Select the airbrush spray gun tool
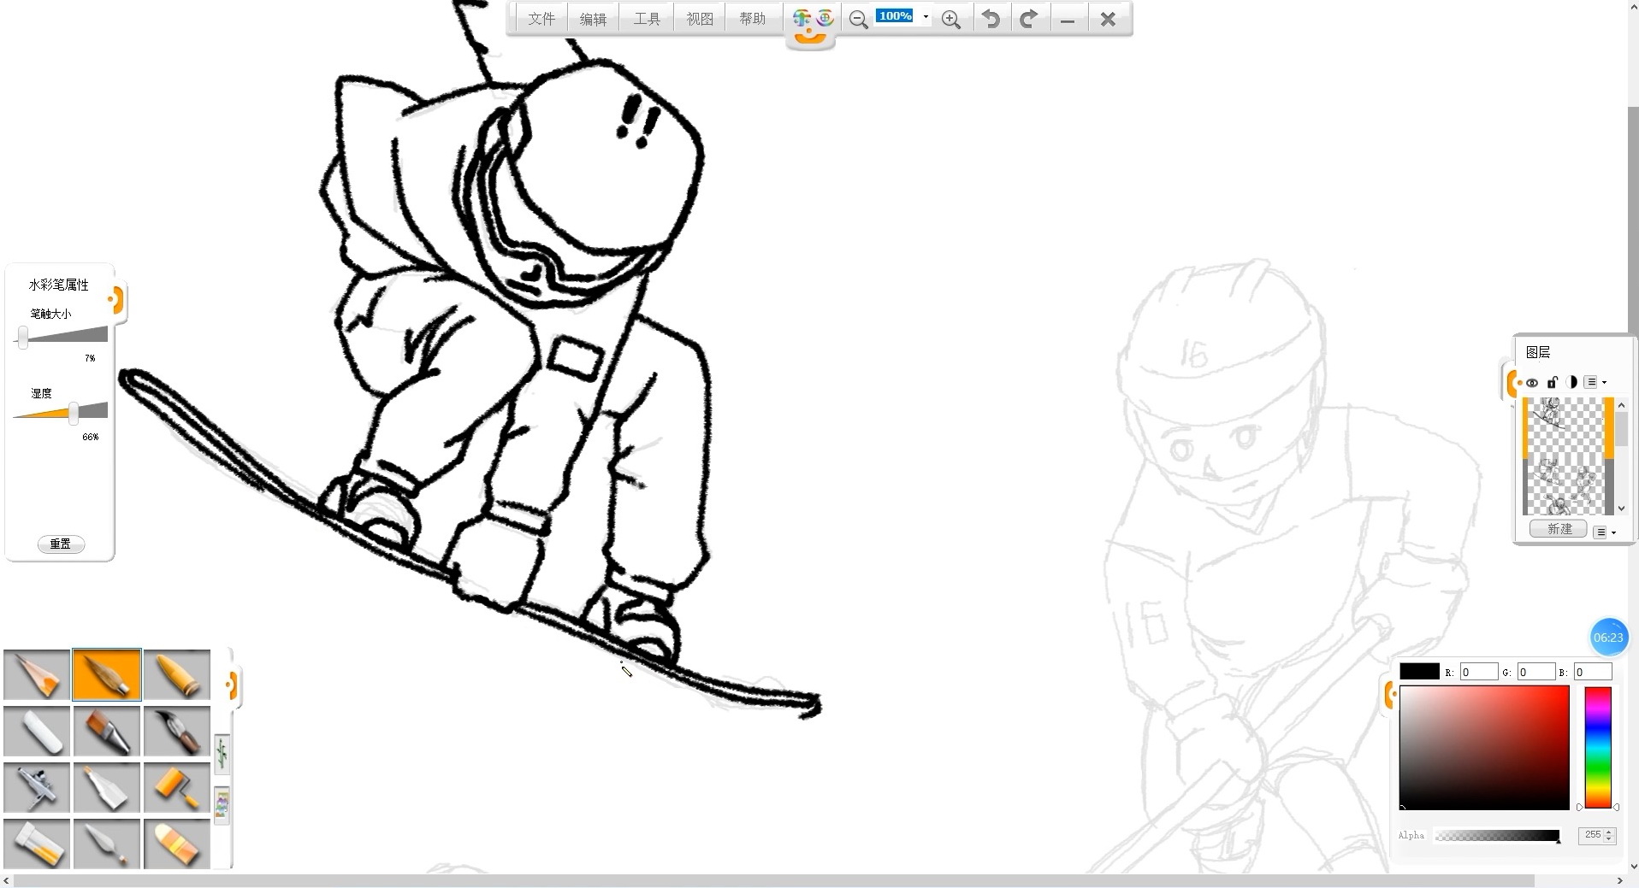This screenshot has width=1639, height=888. click(37, 787)
